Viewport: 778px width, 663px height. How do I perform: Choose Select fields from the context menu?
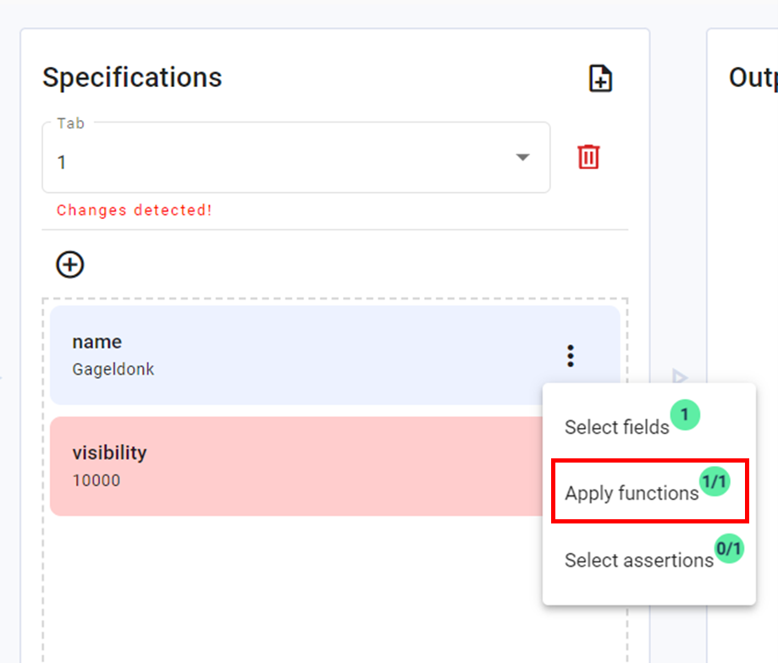pyautogui.click(x=616, y=428)
